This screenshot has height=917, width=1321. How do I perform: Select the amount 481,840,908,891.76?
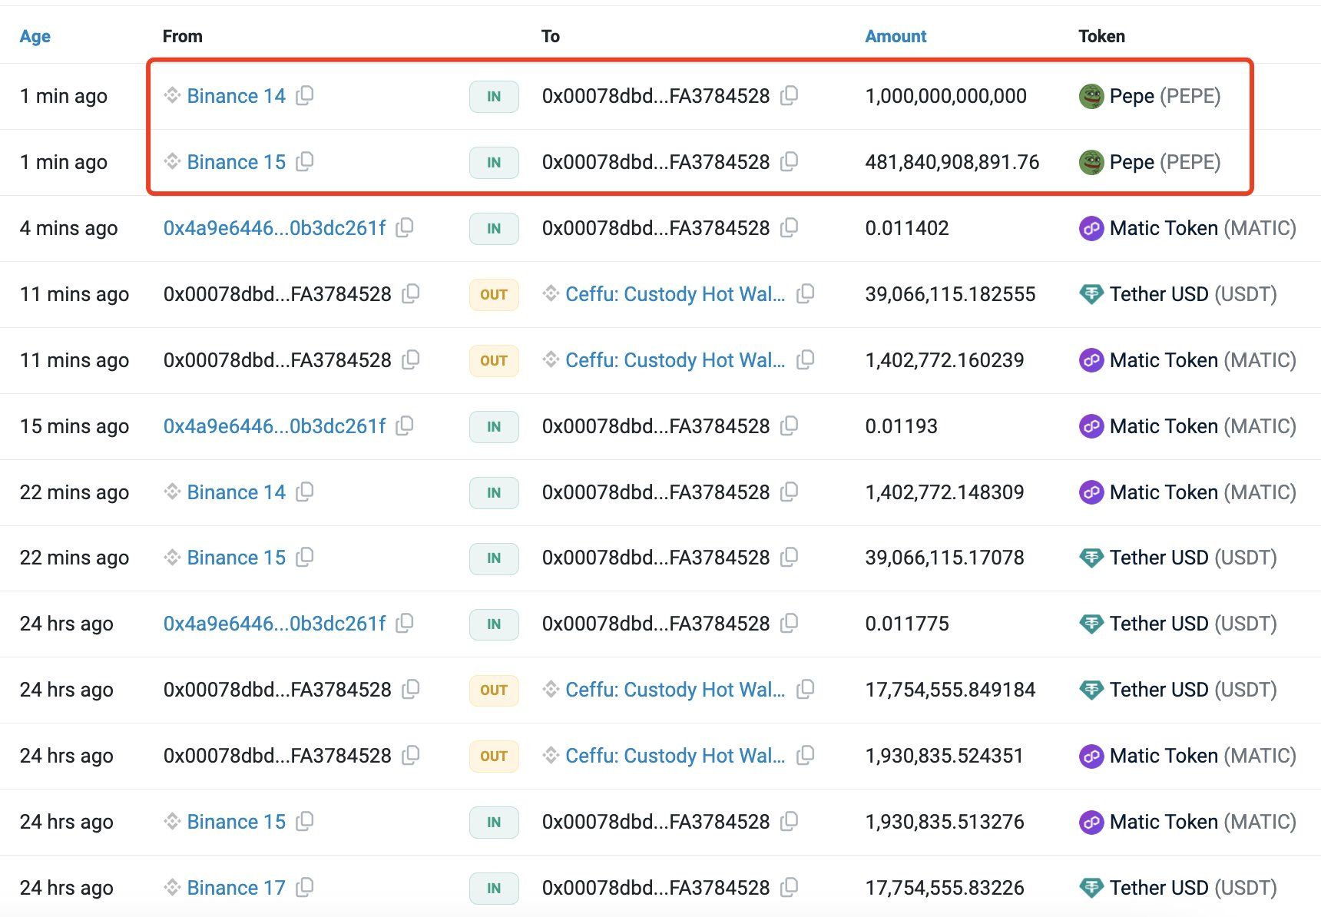pyautogui.click(x=952, y=162)
